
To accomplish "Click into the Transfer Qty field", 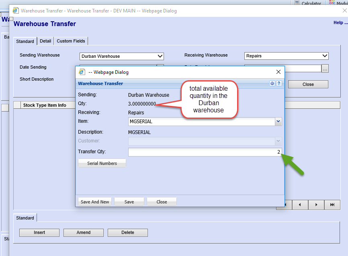I will pos(205,152).
